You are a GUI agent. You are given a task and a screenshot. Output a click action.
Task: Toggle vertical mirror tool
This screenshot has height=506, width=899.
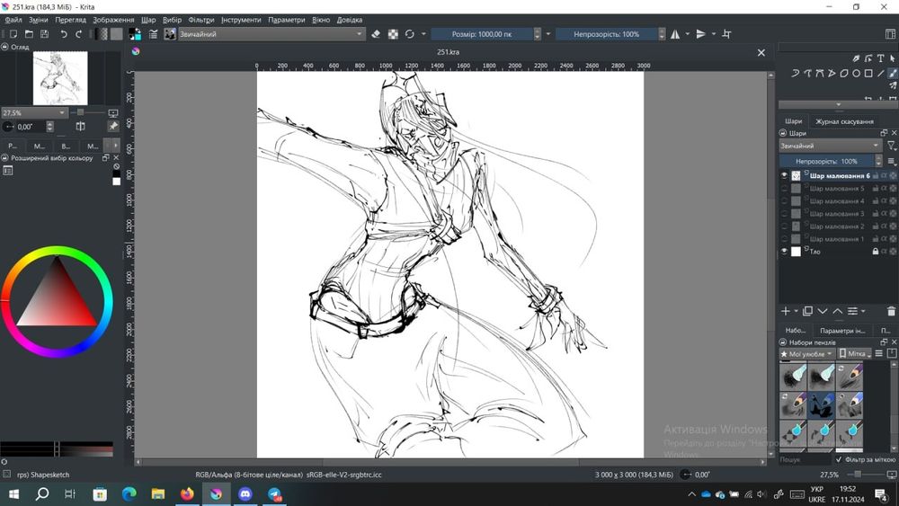(700, 34)
